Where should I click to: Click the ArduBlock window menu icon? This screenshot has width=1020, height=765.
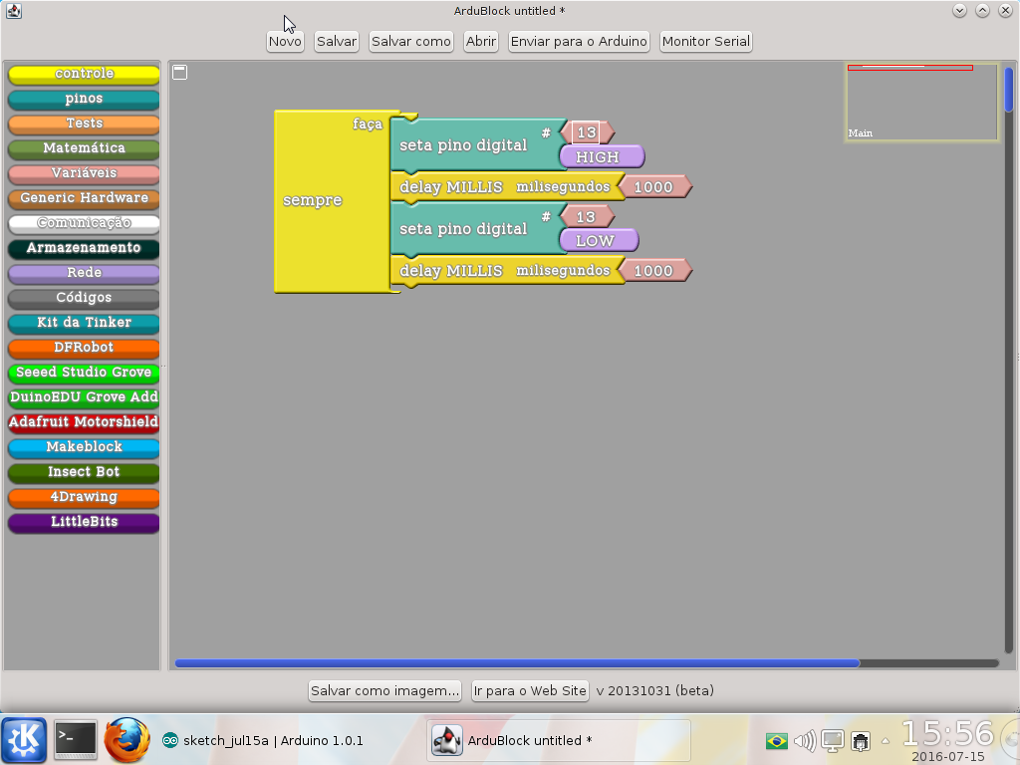pyautogui.click(x=14, y=10)
